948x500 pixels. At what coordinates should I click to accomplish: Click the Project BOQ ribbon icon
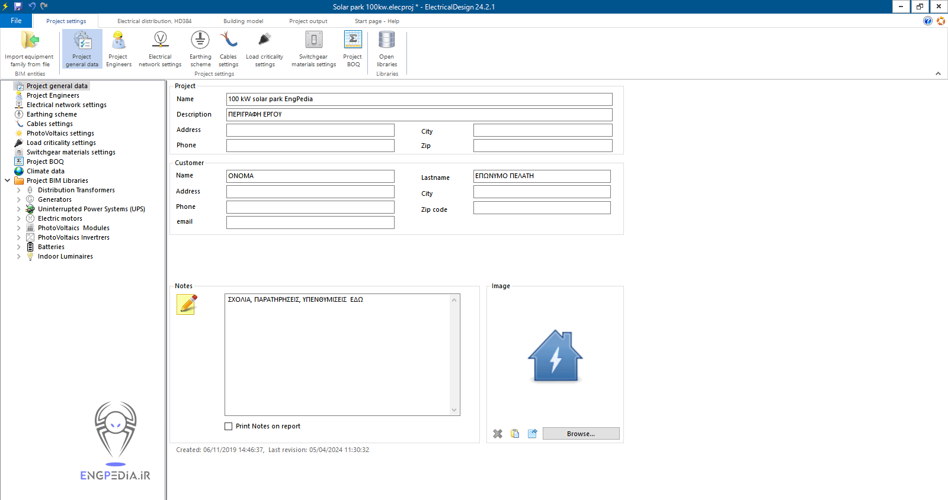353,49
